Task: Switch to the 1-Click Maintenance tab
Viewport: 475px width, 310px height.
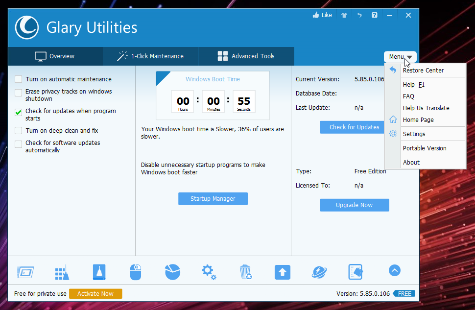Action: coord(150,56)
